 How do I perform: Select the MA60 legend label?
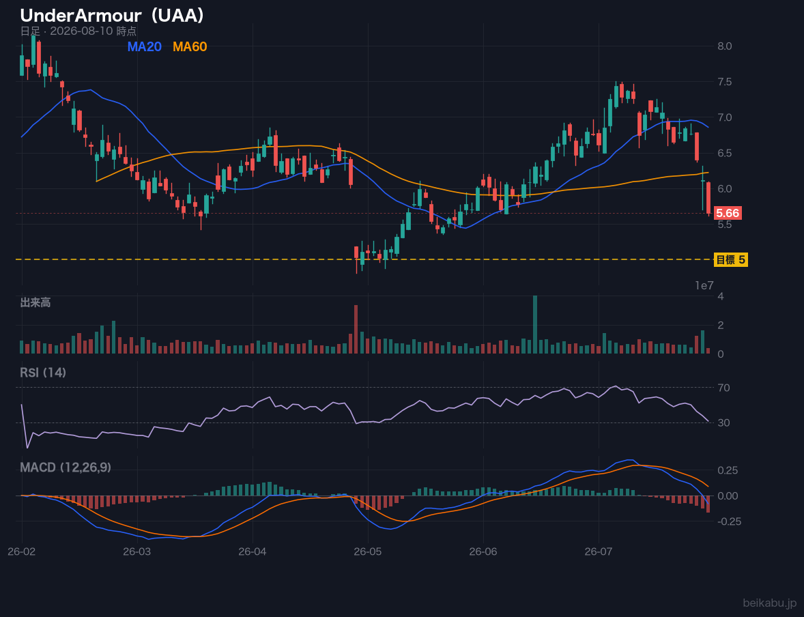pyautogui.click(x=190, y=46)
